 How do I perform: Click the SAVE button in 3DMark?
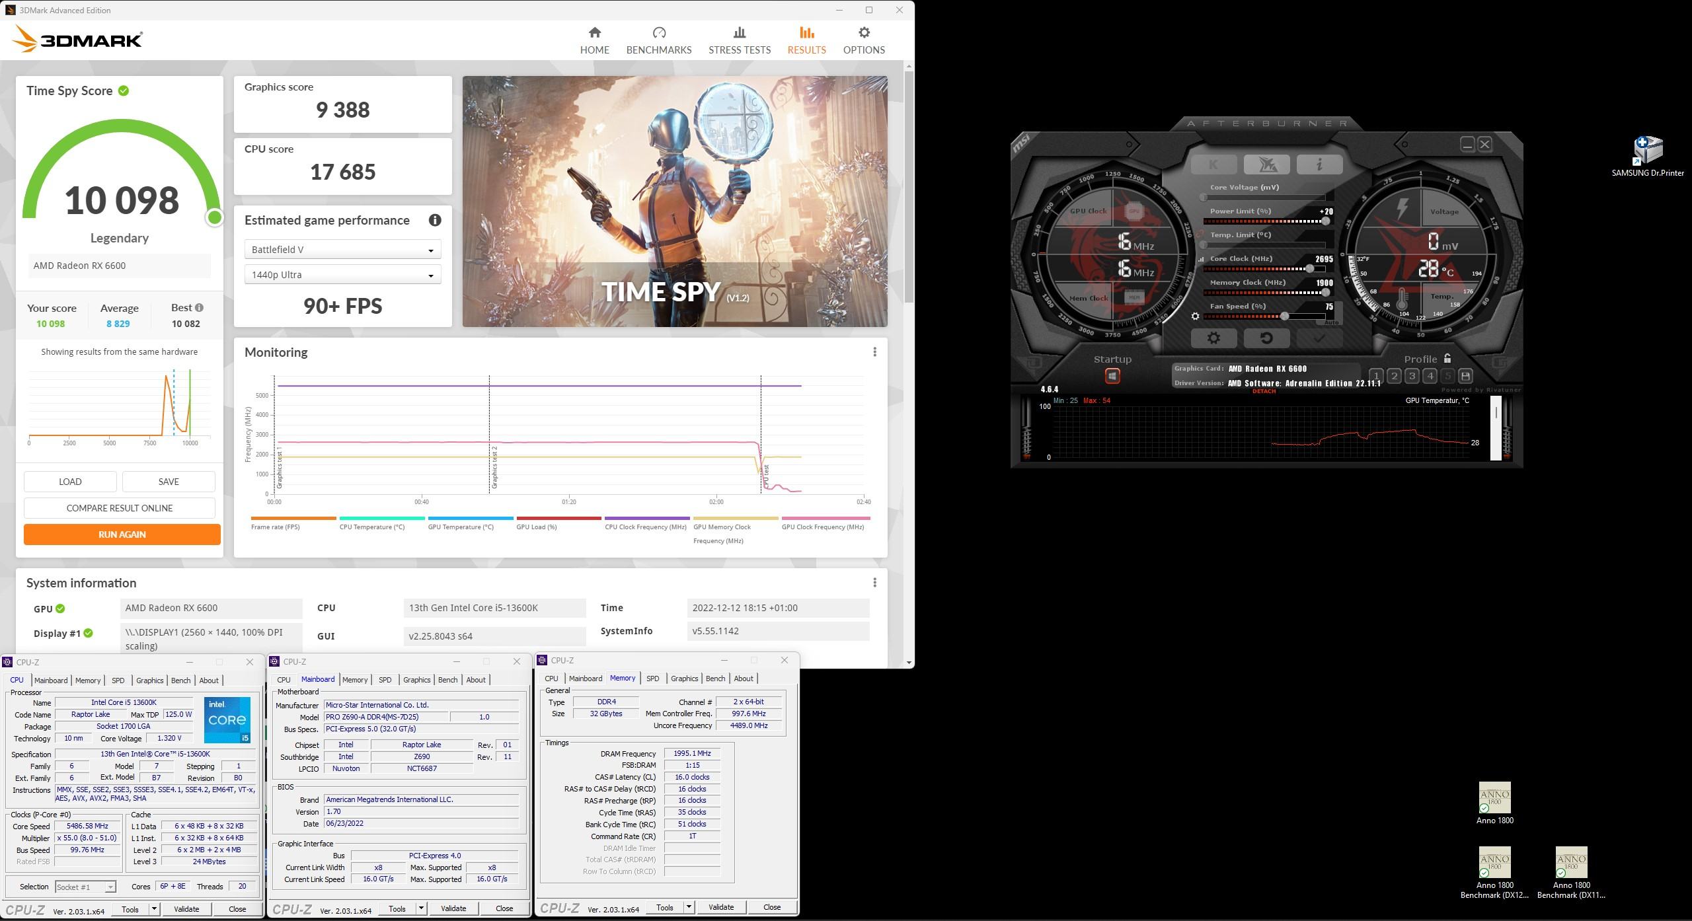click(169, 482)
